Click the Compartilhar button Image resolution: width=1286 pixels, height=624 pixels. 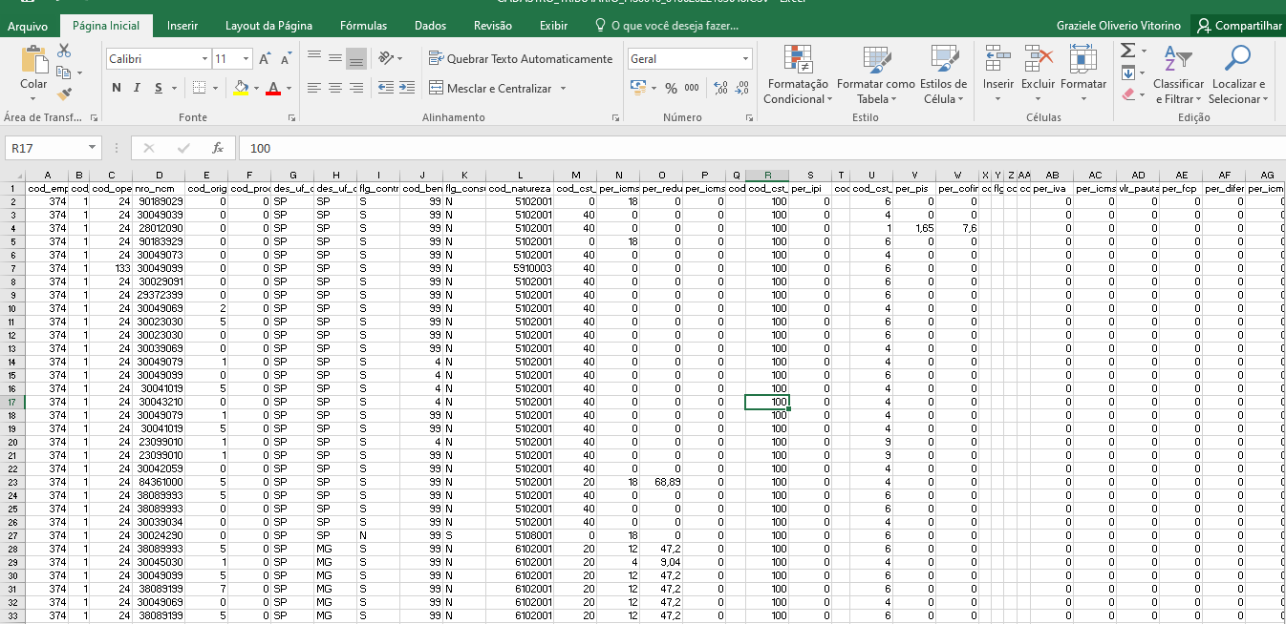click(1239, 26)
